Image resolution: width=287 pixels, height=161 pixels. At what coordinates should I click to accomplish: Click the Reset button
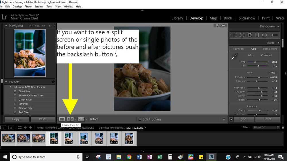[267, 119]
